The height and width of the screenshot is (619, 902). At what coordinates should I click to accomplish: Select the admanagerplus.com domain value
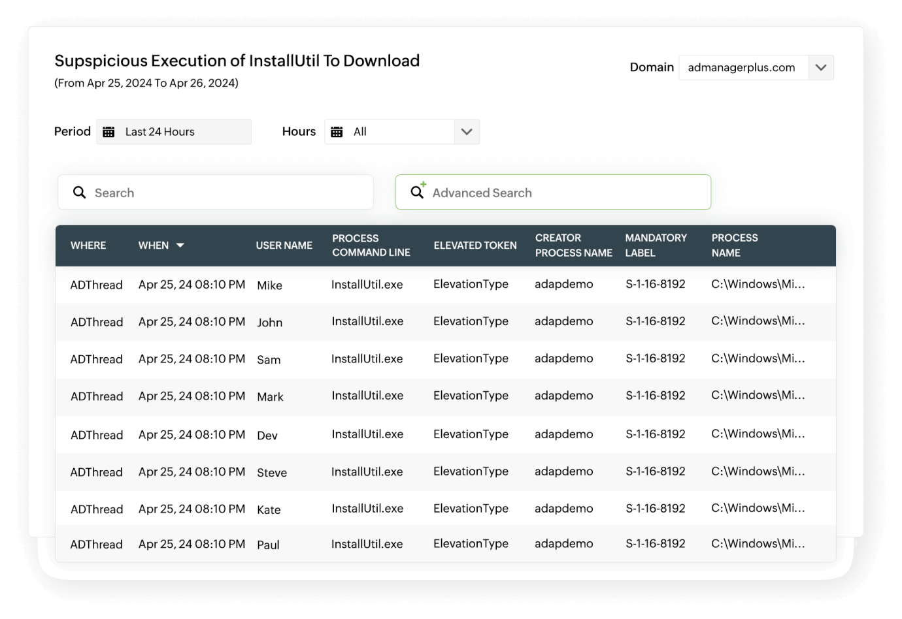coord(742,67)
